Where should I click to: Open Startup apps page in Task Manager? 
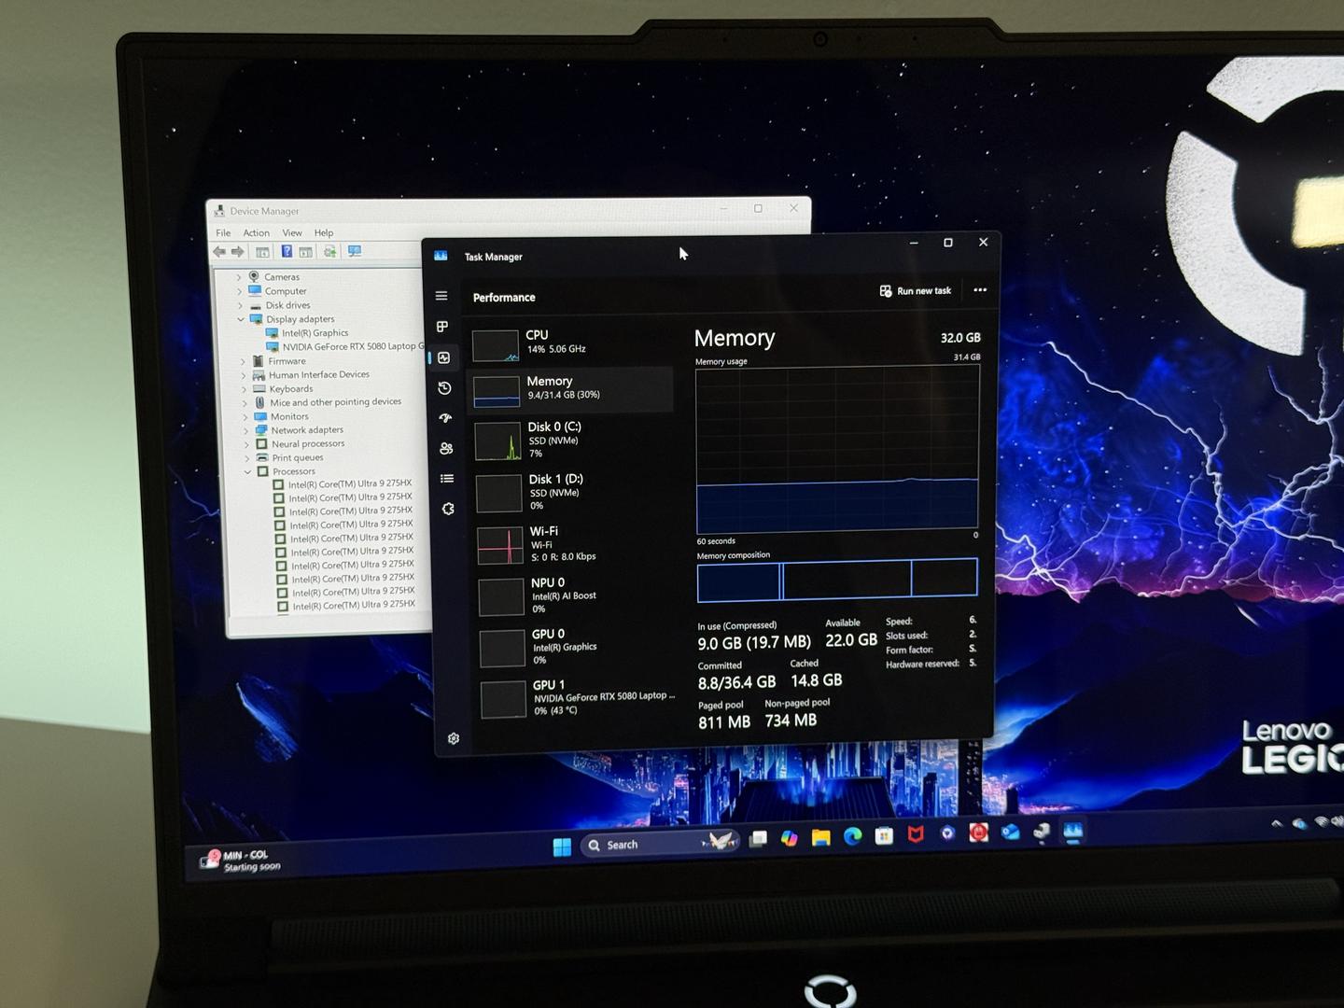(445, 418)
